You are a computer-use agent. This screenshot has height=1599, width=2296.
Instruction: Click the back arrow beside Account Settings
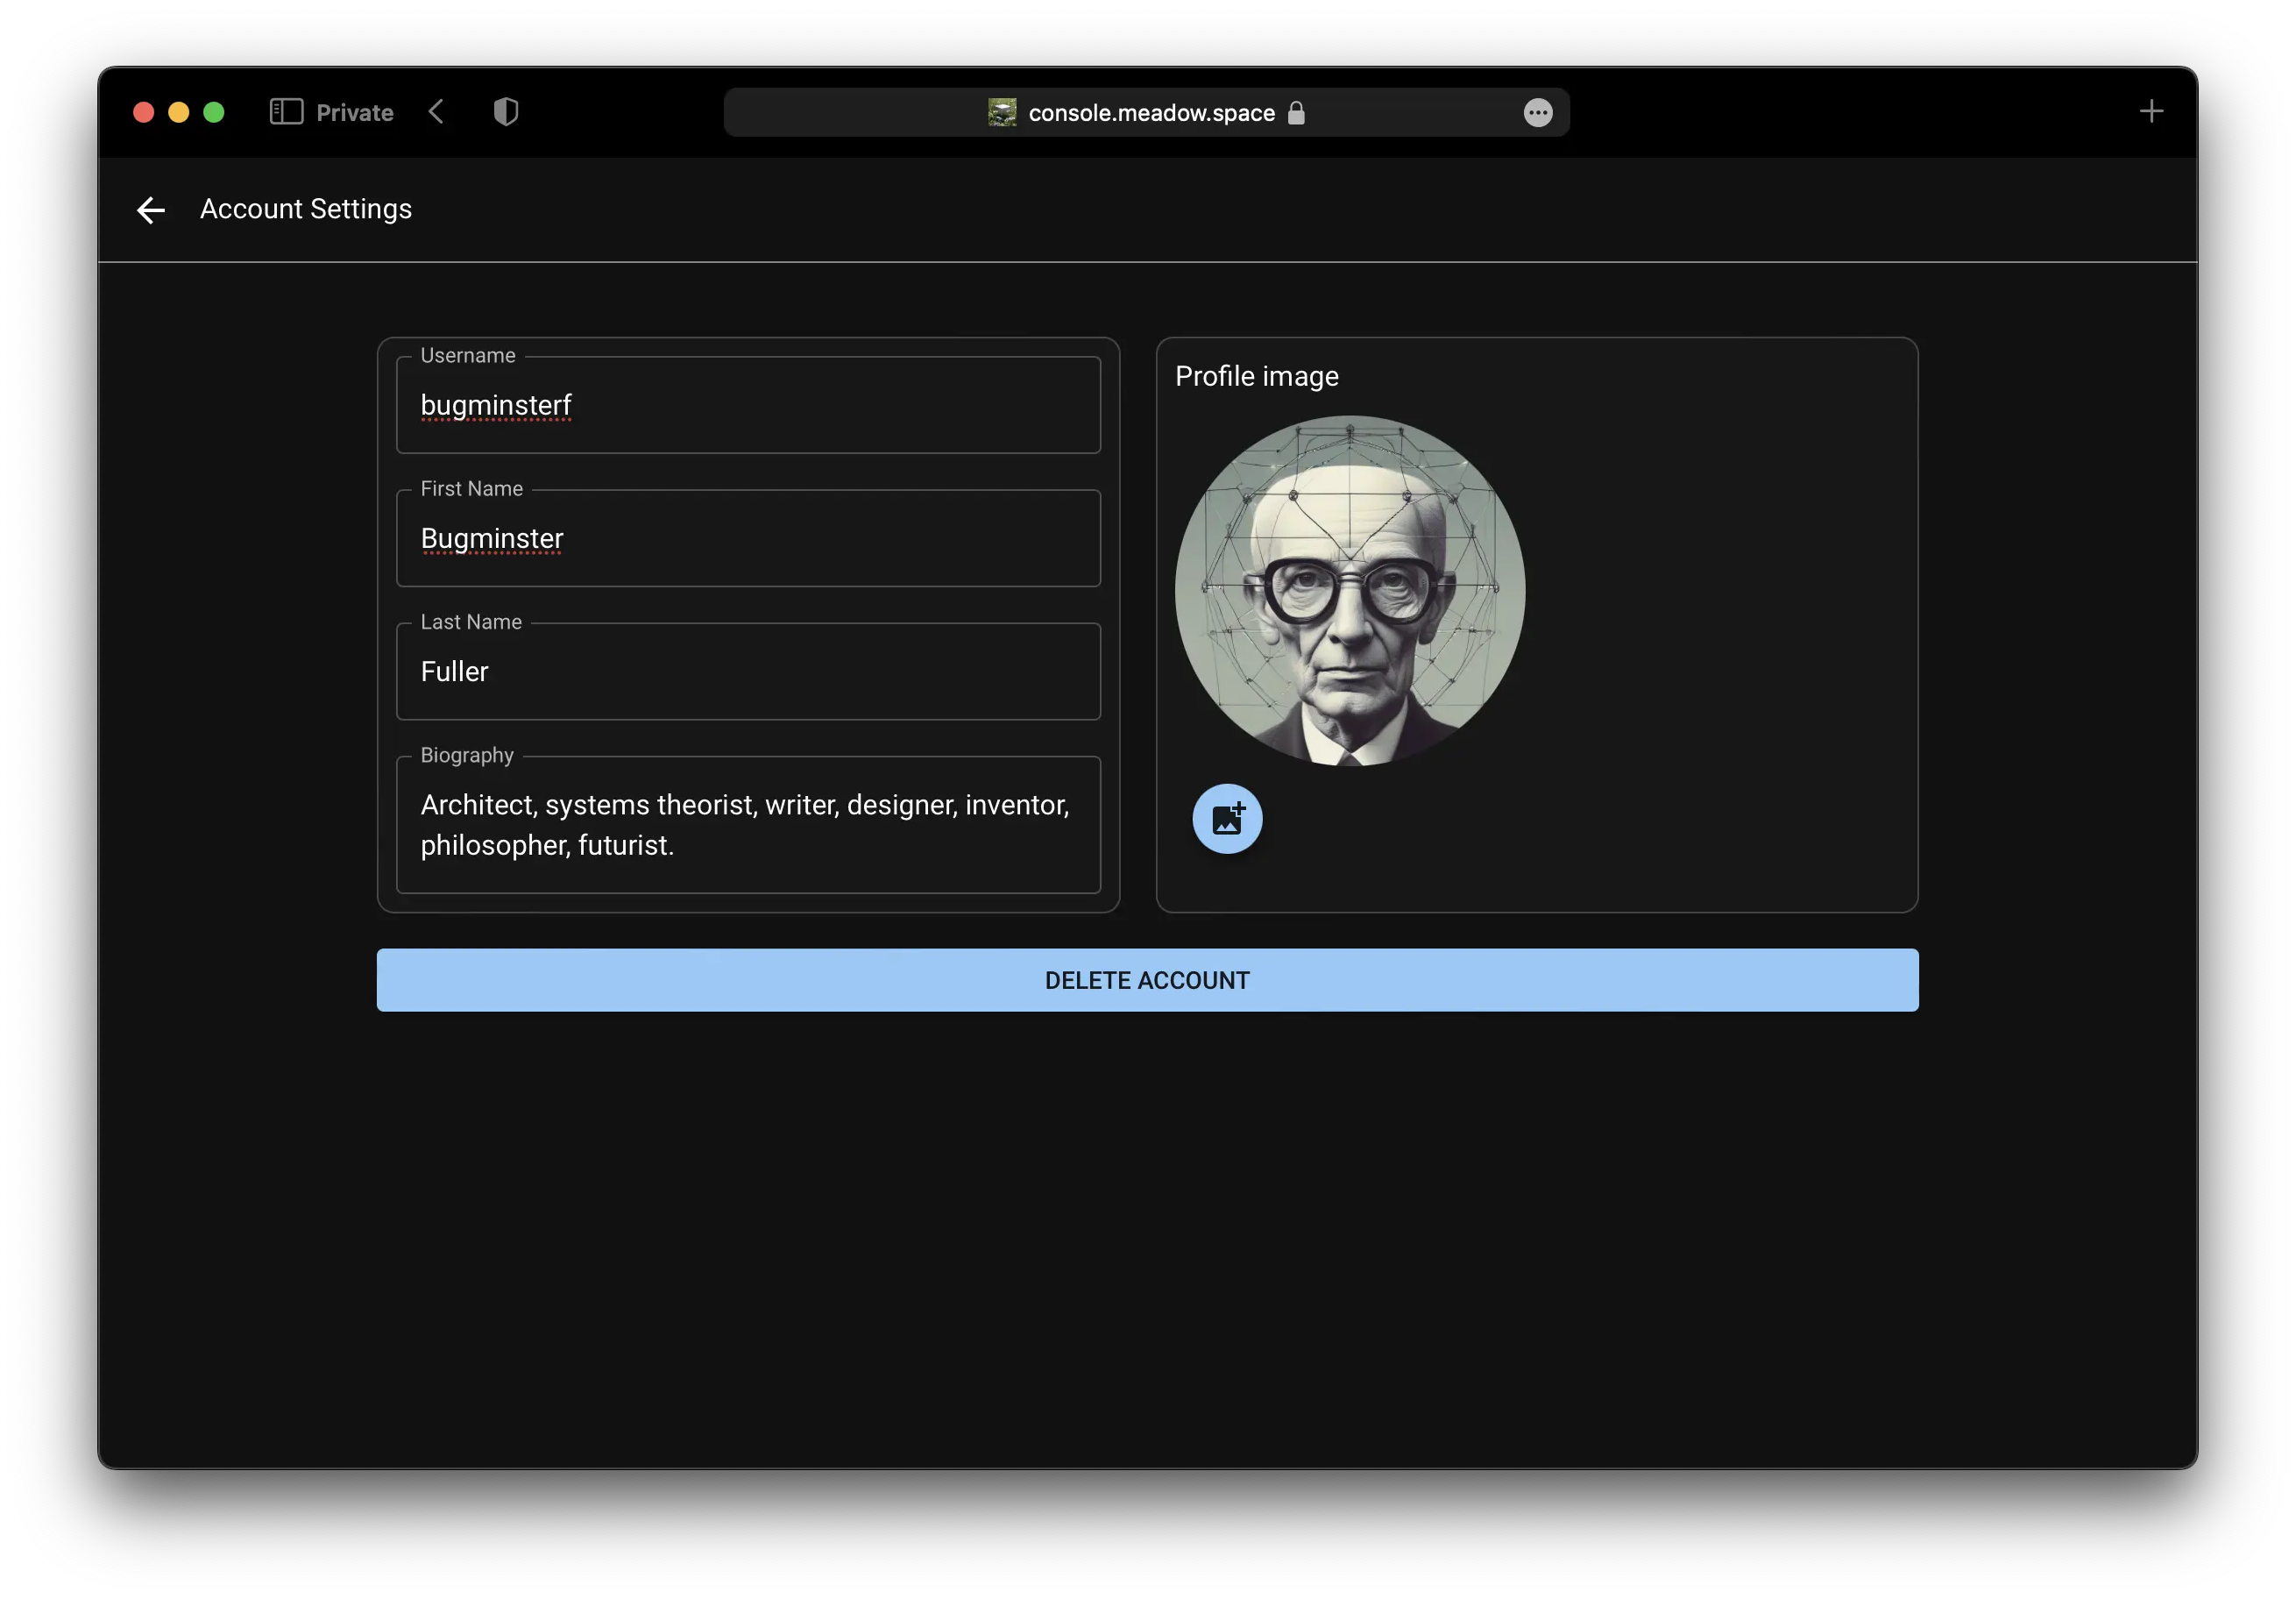pos(150,210)
